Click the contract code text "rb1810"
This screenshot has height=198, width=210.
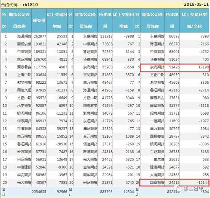[x=31, y=5]
